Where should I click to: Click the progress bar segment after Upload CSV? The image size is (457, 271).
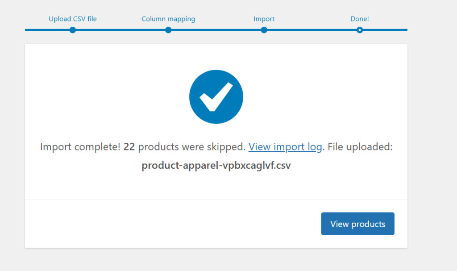(x=120, y=30)
